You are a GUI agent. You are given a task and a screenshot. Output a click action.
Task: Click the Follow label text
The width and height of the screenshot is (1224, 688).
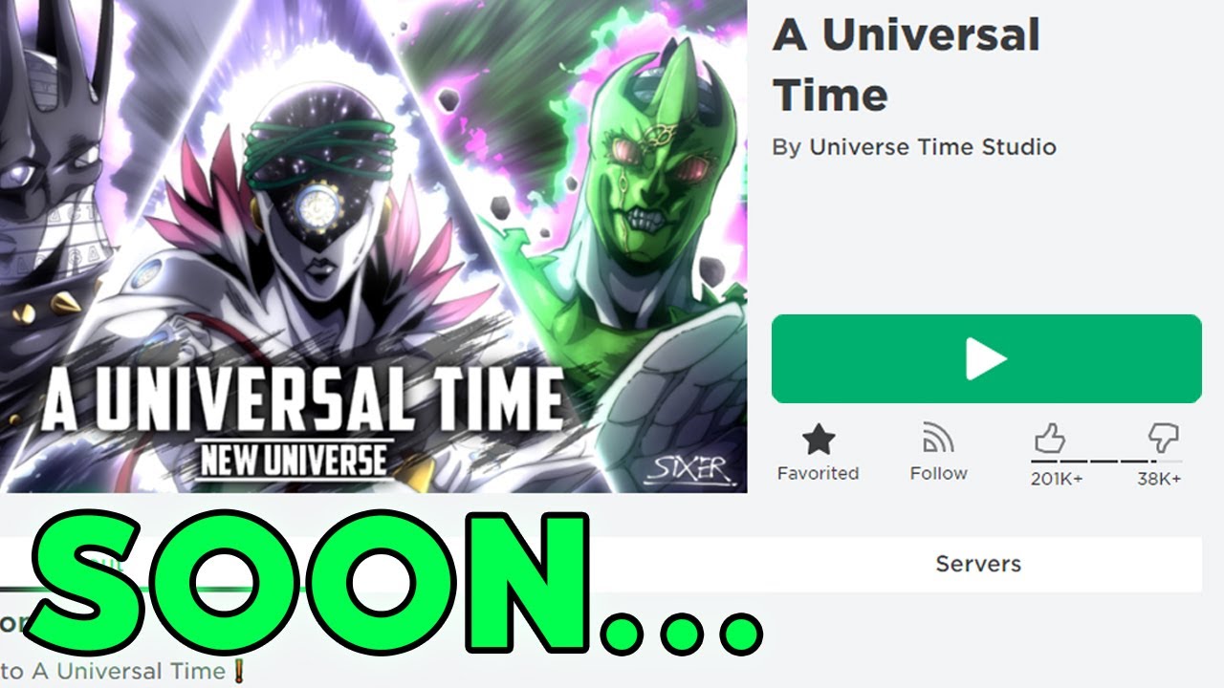pos(938,473)
